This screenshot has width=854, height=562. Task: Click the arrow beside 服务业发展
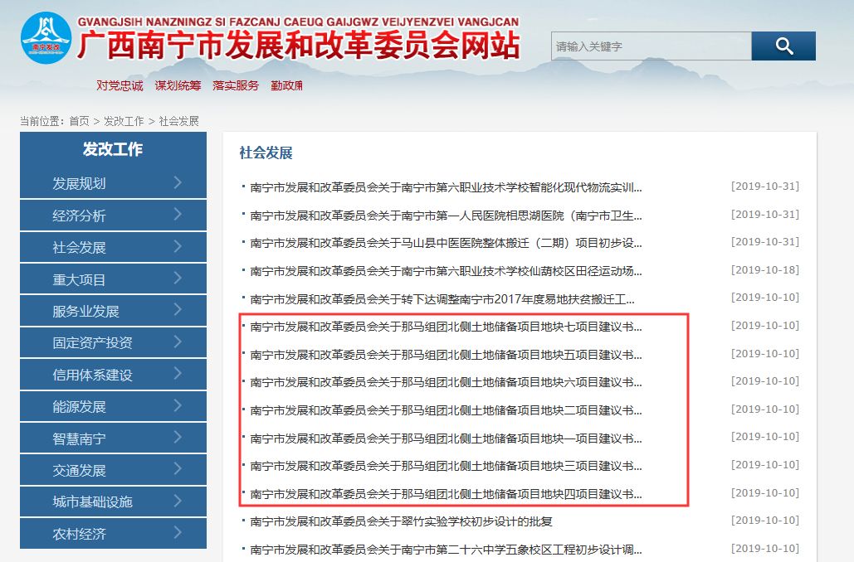178,310
